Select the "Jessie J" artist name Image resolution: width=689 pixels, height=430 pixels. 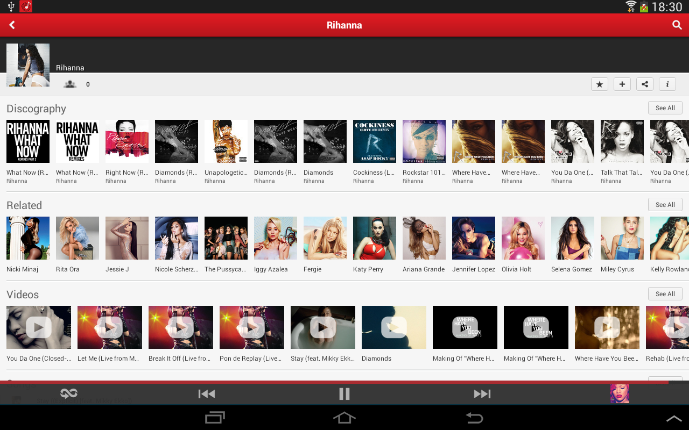point(117,269)
